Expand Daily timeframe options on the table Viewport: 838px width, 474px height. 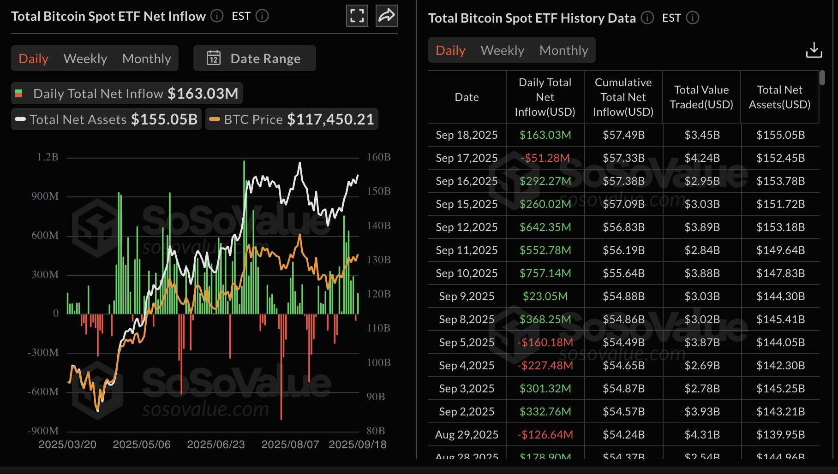tap(449, 50)
